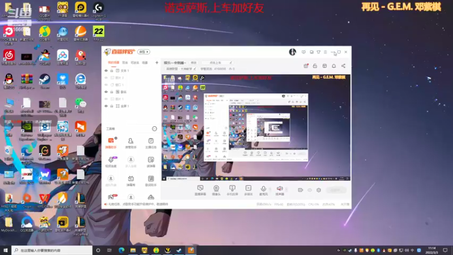
Task: Click the modify button beside stream title
Action: 193,62
